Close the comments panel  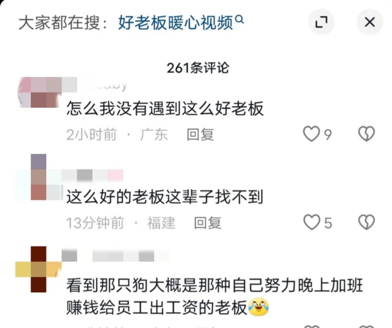tap(370, 22)
